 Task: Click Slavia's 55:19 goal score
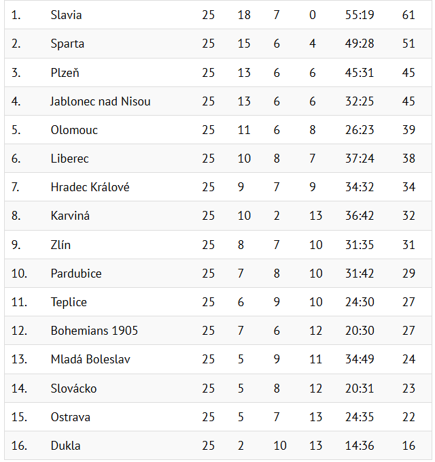[x=359, y=15]
